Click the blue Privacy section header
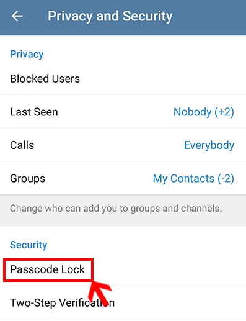This screenshot has height=321, width=246. pyautogui.click(x=27, y=54)
